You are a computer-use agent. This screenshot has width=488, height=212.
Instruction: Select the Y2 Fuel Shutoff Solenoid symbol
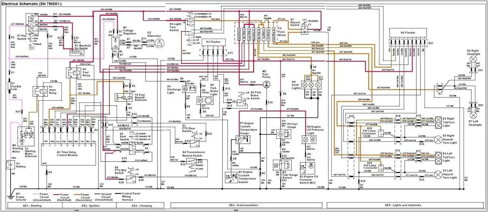pos(123,98)
